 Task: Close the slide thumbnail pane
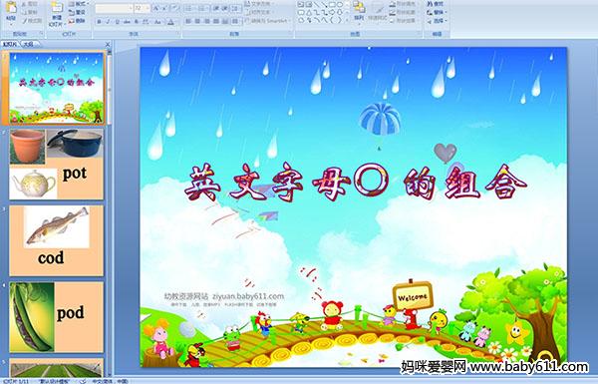pyautogui.click(x=108, y=45)
